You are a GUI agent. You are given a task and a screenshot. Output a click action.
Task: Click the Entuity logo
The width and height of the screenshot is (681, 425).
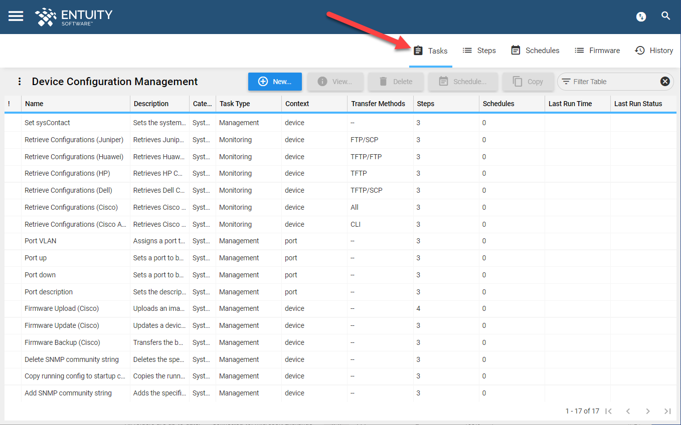click(73, 17)
